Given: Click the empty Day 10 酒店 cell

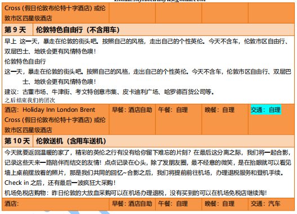Looking at the screenshot, I should pyautogui.click(x=56, y=204).
